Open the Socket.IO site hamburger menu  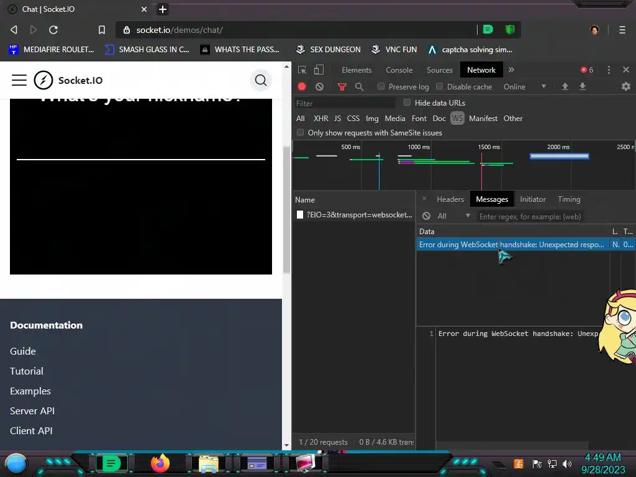coord(19,80)
